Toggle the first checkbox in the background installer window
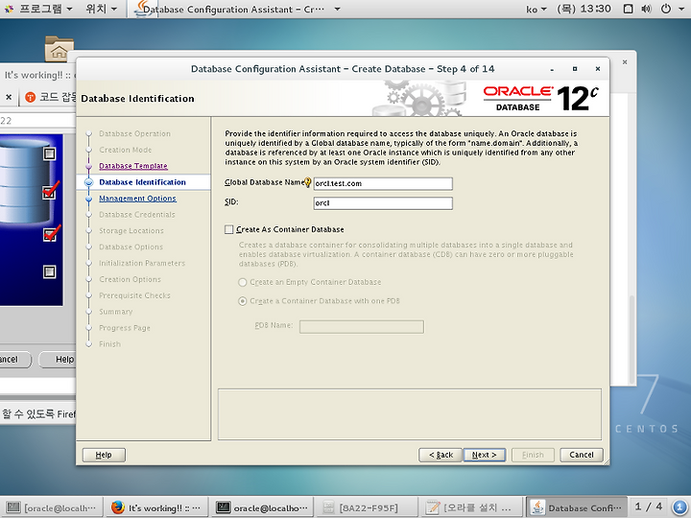 [49, 153]
